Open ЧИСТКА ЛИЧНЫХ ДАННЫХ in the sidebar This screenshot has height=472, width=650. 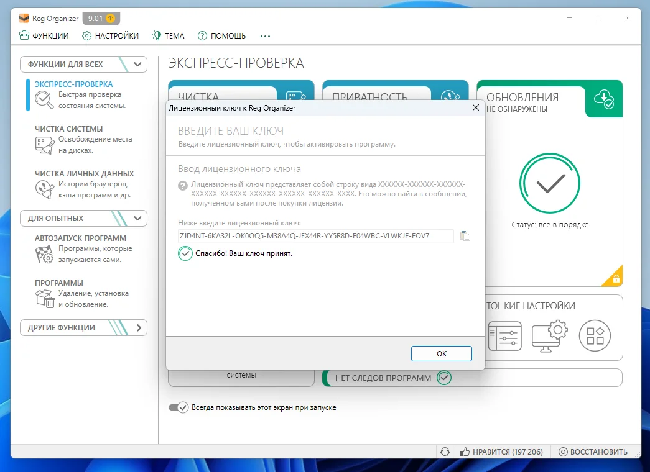click(85, 173)
